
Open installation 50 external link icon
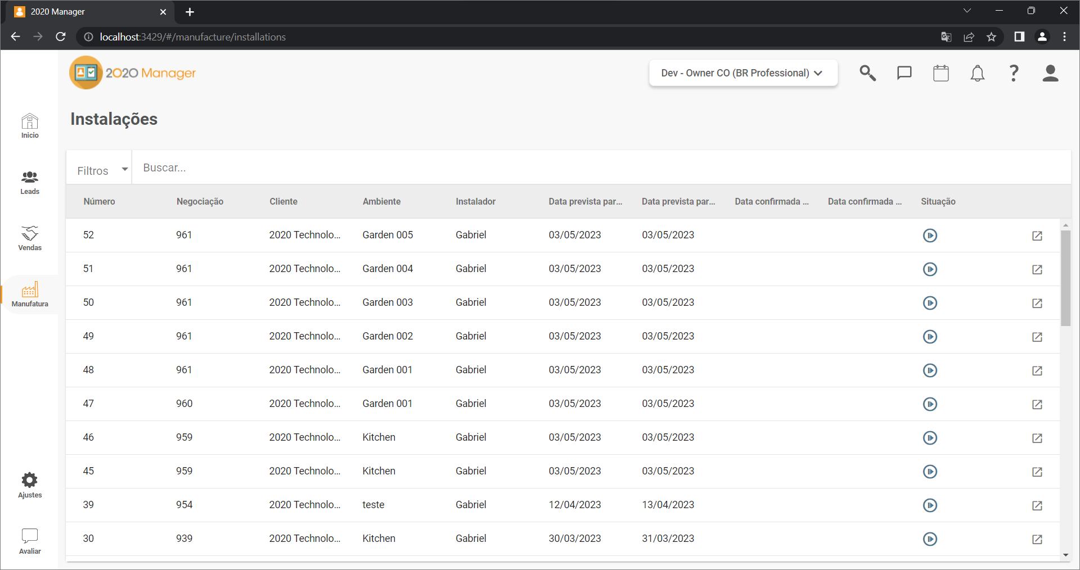pos(1037,303)
